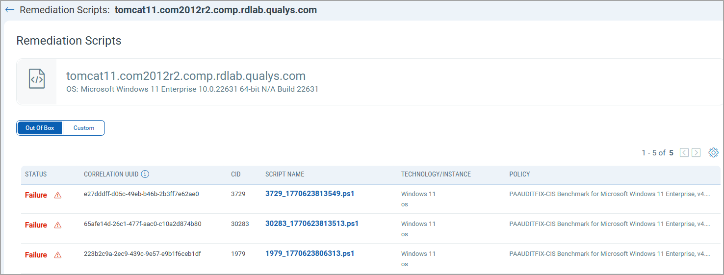Viewport: 724px width, 275px height.
Task: Click CID value 30283
Action: 240,224
